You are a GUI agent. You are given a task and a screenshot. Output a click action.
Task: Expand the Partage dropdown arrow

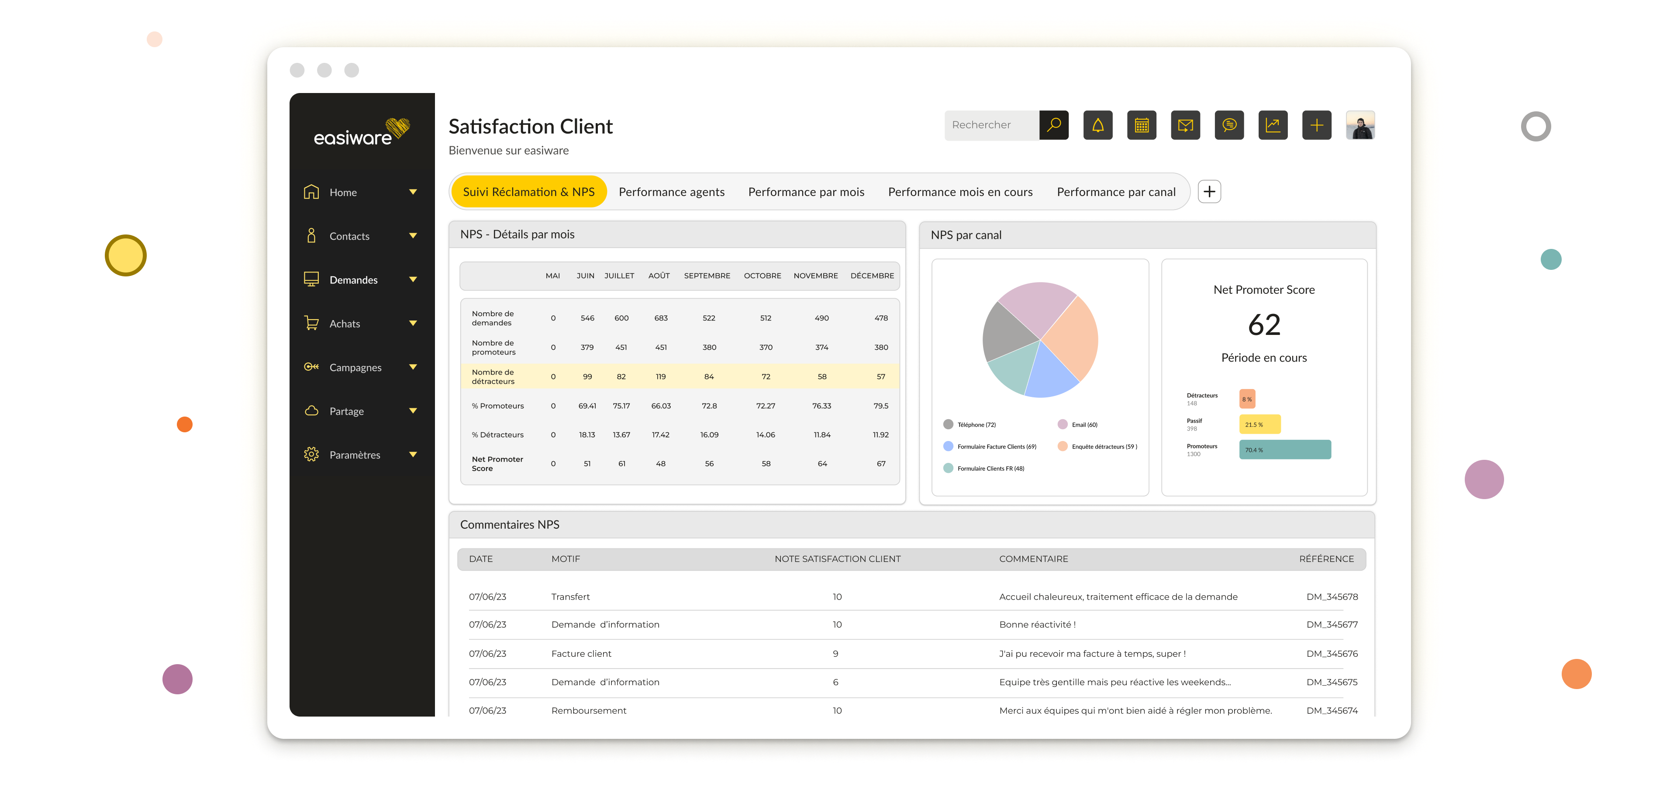coord(413,410)
